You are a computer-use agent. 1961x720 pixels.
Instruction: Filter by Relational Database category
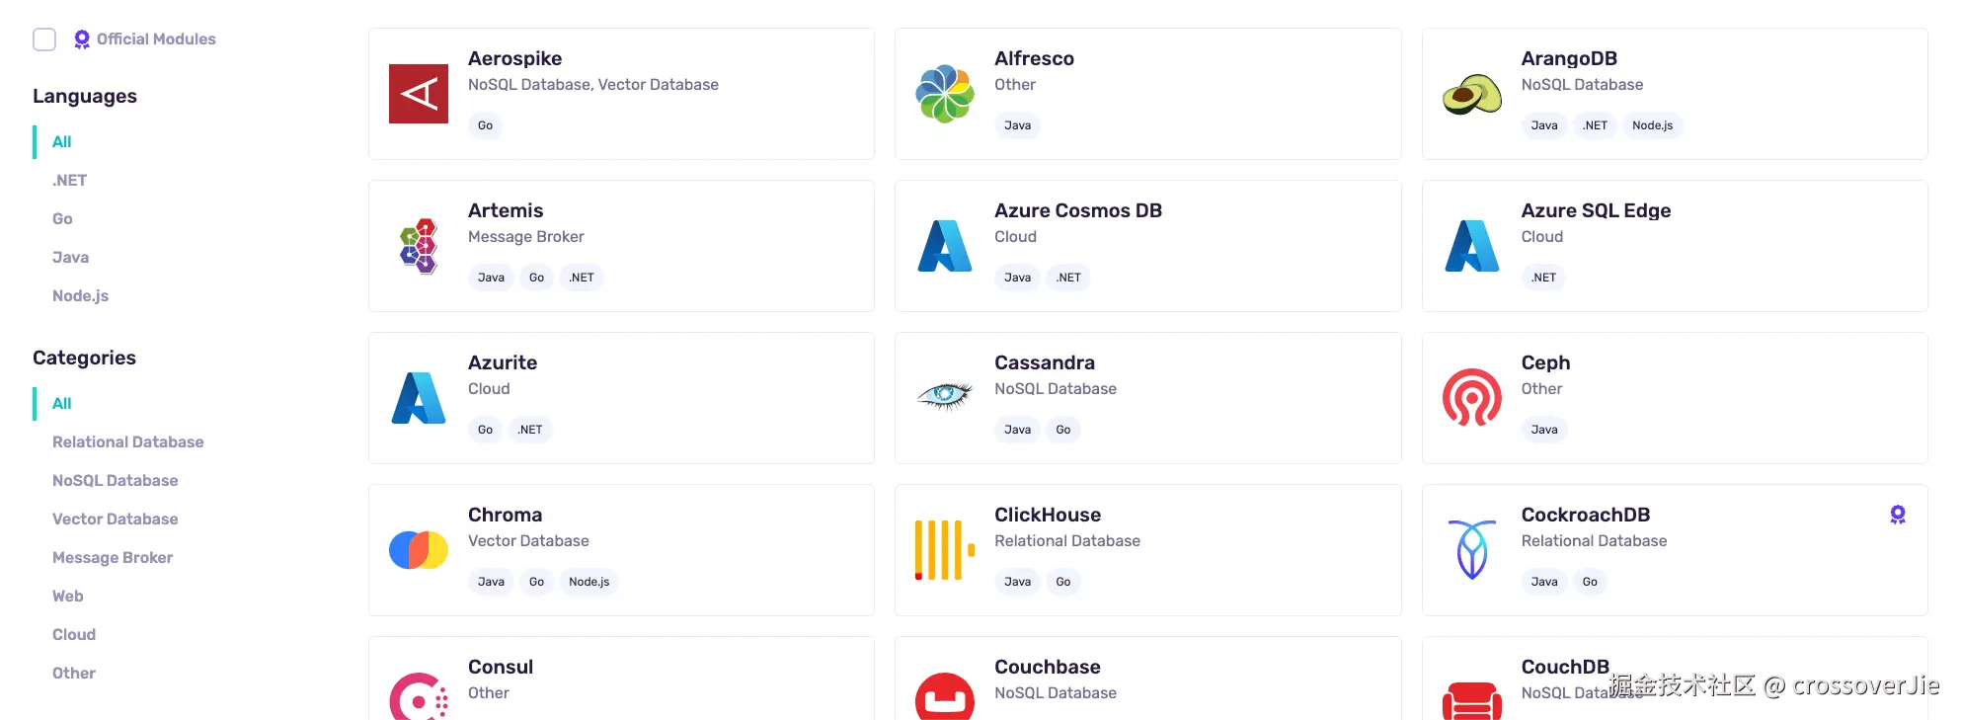click(x=127, y=442)
